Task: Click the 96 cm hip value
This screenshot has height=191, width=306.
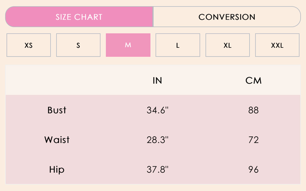Action: point(254,169)
